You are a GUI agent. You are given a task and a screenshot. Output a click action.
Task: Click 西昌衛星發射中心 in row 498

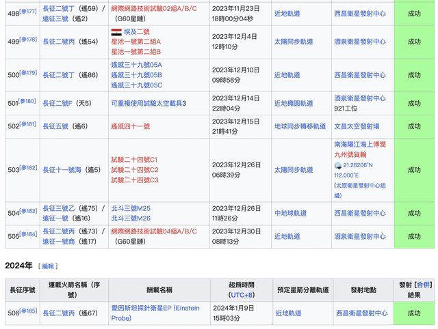pos(360,14)
